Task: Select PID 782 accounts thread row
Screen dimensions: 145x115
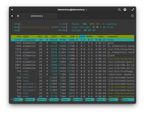Action: pos(72,96)
